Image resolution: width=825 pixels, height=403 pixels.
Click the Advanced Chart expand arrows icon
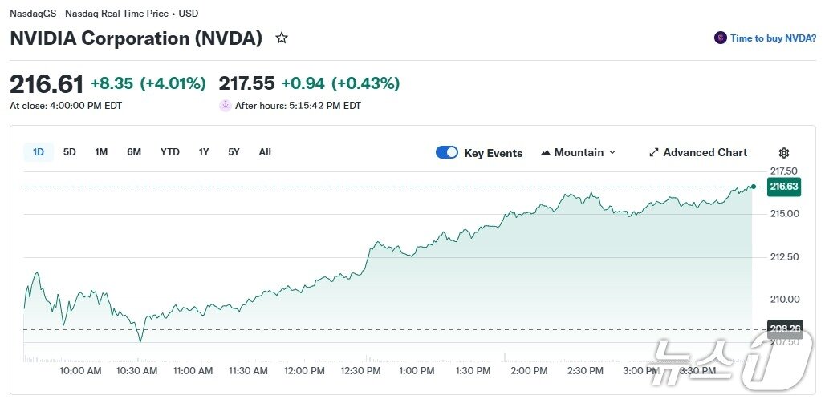(654, 152)
